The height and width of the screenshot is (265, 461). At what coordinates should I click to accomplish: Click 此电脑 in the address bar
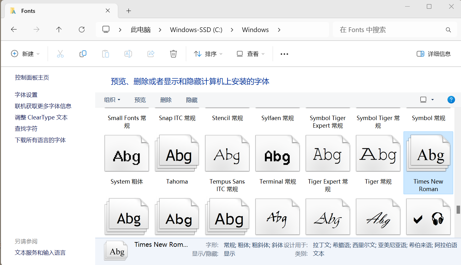tap(140, 30)
